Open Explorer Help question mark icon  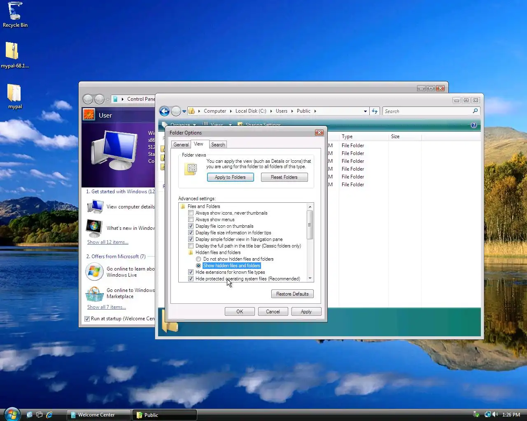473,125
